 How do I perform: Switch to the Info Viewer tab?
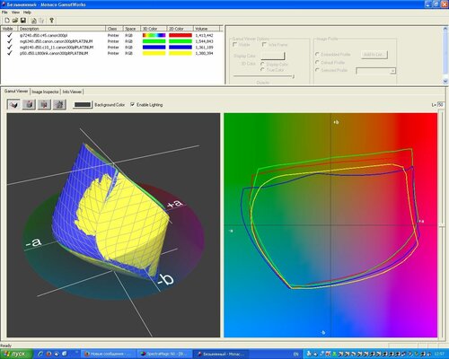[x=72, y=92]
